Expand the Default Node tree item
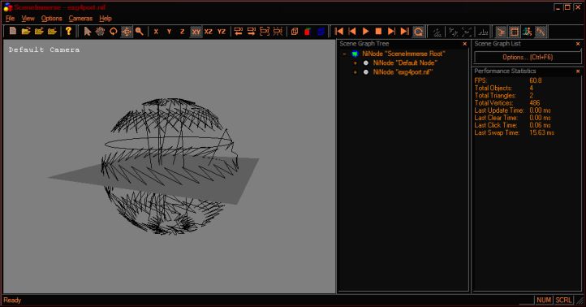This screenshot has width=586, height=307. click(x=355, y=63)
